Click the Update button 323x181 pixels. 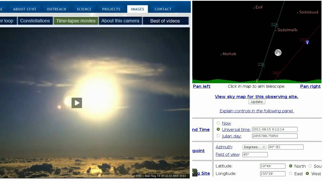(257, 102)
